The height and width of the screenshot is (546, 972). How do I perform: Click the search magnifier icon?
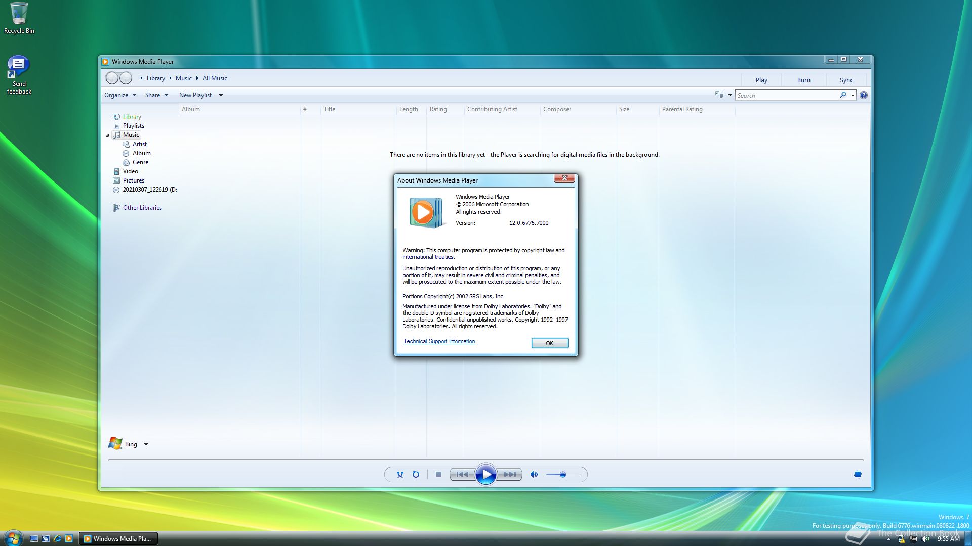[843, 95]
